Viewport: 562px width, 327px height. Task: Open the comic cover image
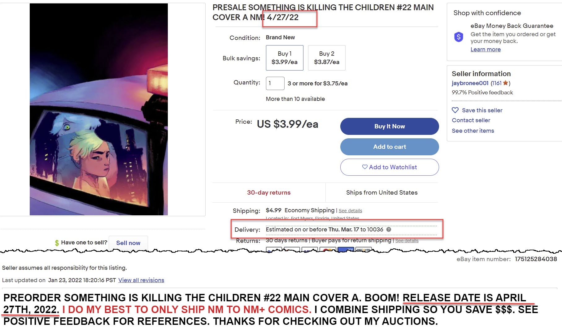pos(99,109)
